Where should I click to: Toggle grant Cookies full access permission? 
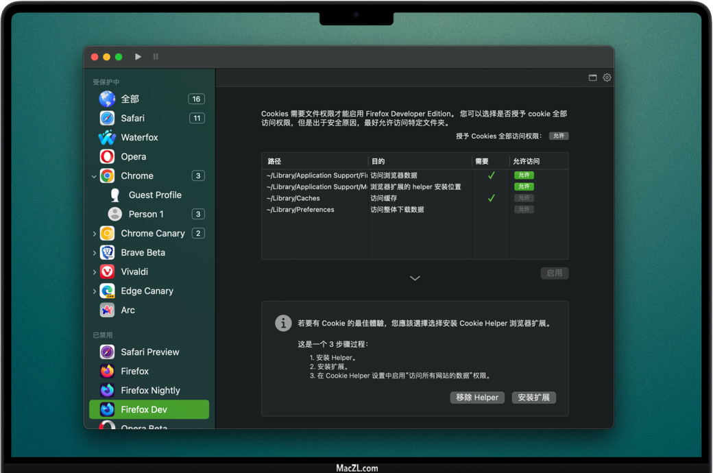[559, 136]
